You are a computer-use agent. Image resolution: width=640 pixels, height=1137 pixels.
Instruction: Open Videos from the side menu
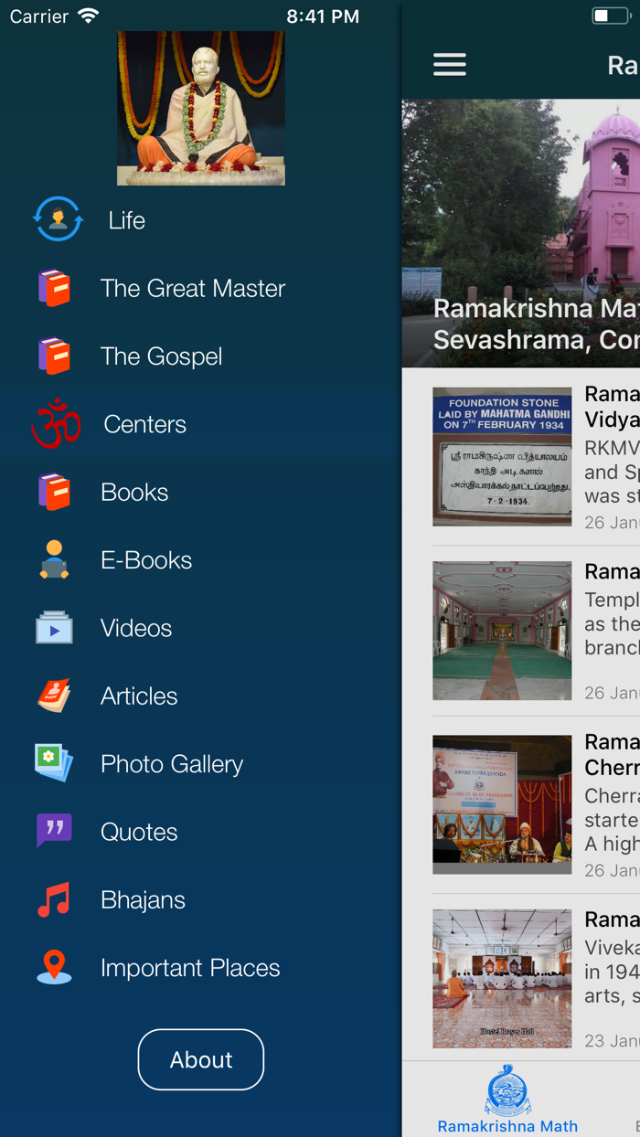point(136,628)
